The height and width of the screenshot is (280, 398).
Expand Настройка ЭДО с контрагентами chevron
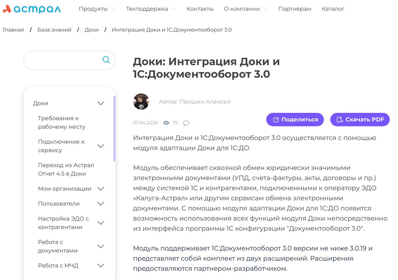point(100,223)
